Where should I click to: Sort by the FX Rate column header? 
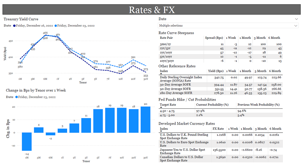[x=218, y=128]
